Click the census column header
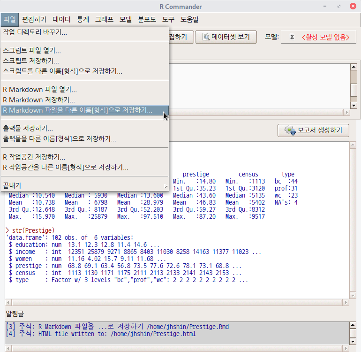The height and width of the screenshot is (352, 361). pyautogui.click(x=248, y=174)
